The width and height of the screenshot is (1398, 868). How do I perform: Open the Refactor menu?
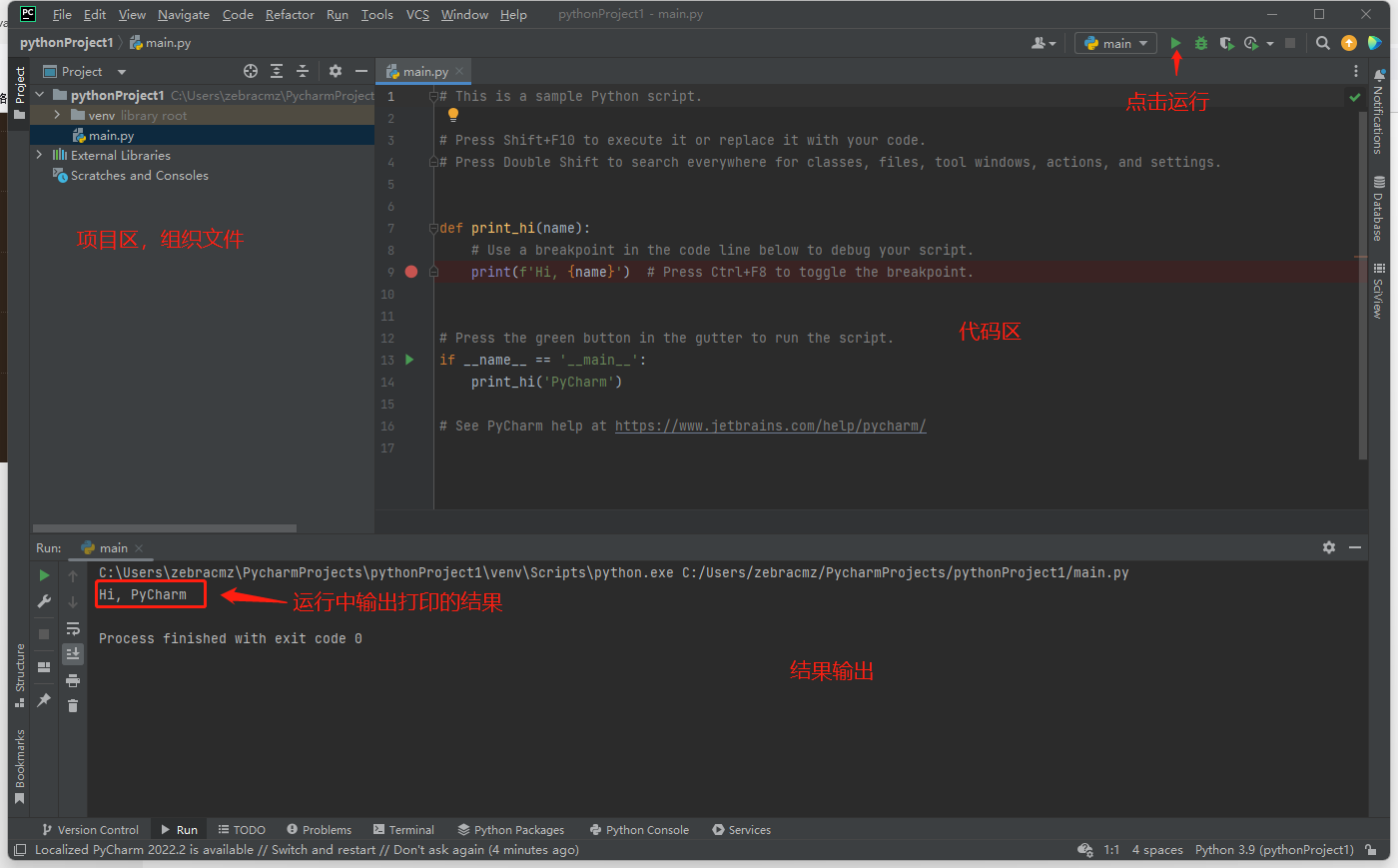click(x=290, y=14)
